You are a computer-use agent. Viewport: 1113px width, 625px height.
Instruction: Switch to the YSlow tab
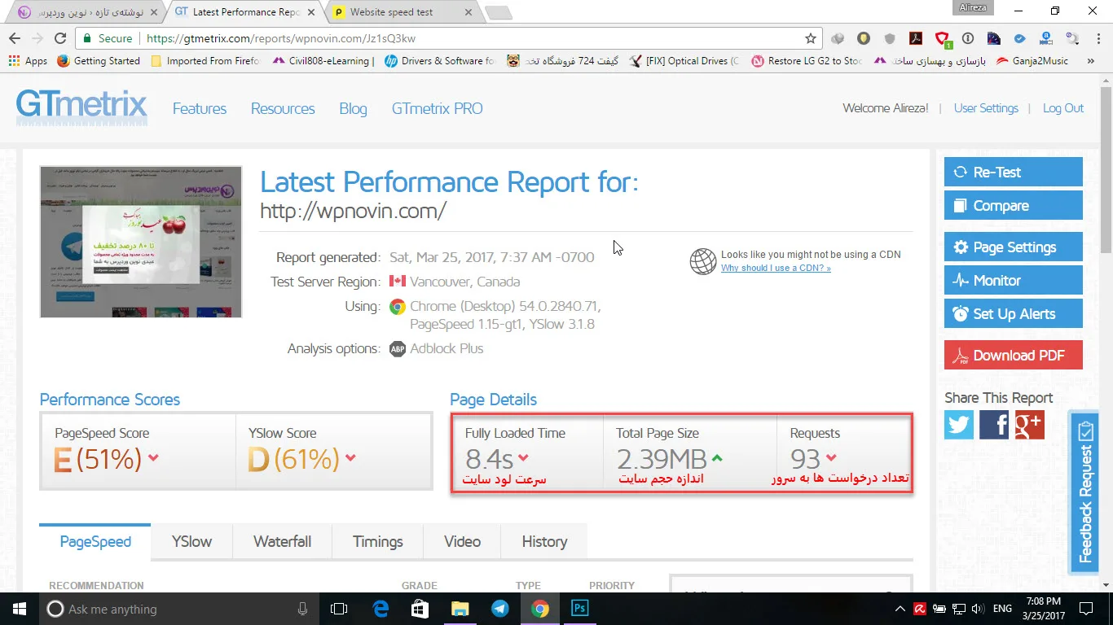[x=191, y=542]
